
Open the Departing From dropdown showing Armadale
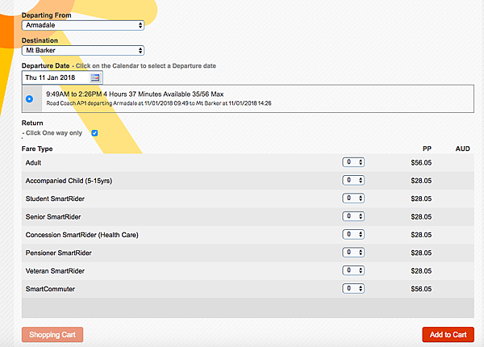click(83, 25)
